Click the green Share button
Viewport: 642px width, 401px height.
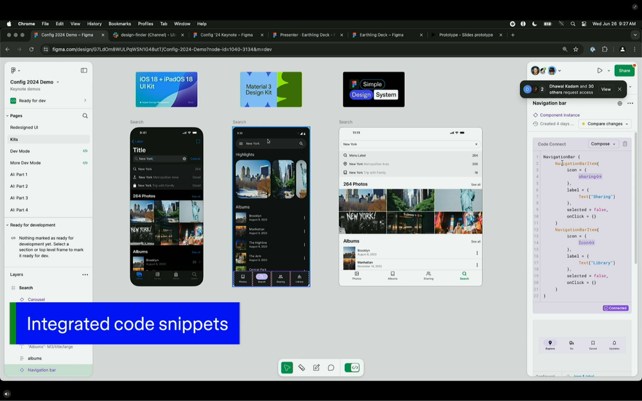[x=624, y=71]
